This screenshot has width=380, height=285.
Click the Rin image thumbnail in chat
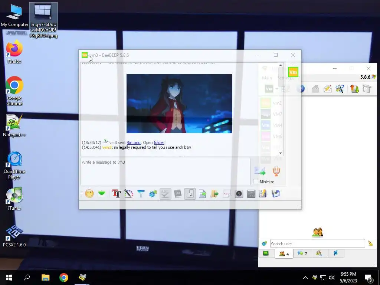179,104
